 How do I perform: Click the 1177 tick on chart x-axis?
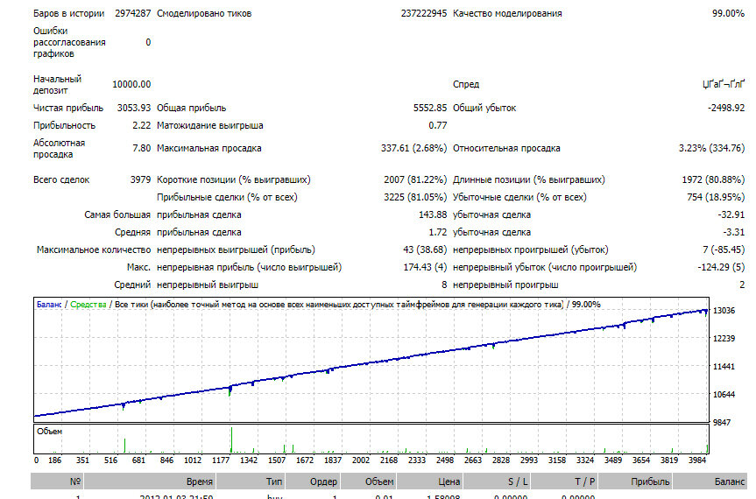point(221,460)
